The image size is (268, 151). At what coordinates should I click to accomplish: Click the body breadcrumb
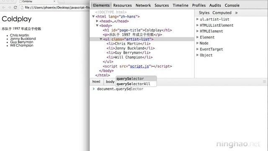(110, 82)
